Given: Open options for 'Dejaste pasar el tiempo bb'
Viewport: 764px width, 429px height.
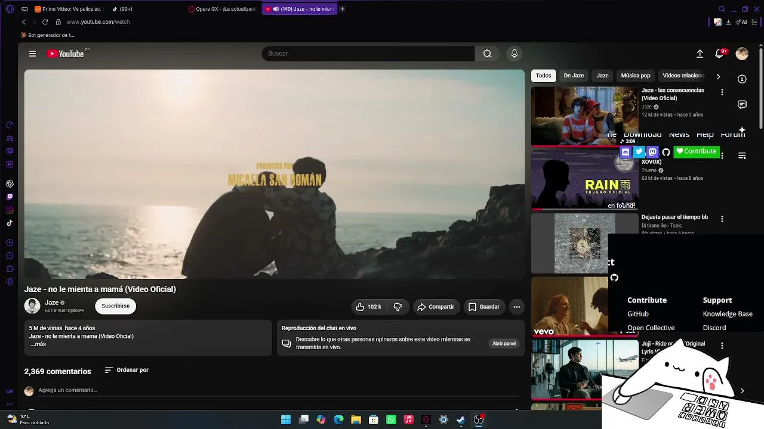Looking at the screenshot, I should coord(722,219).
